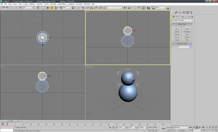Click the Bind to Space Warp icon
The image size is (218, 132).
[20, 8]
